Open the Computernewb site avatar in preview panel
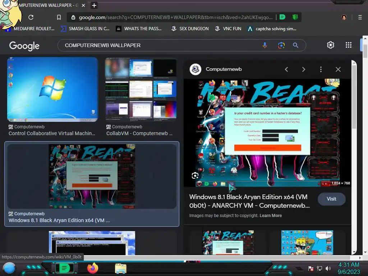 pos(195,69)
